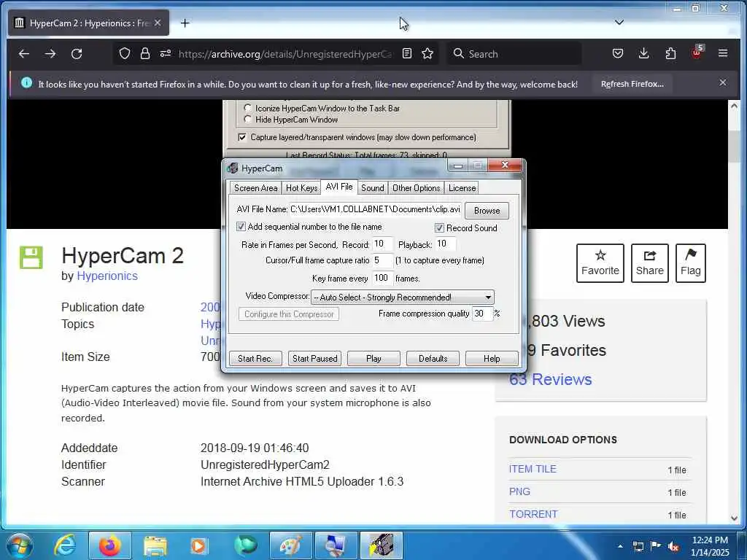
Task: Click the HyperCam Play button
Action: point(373,358)
